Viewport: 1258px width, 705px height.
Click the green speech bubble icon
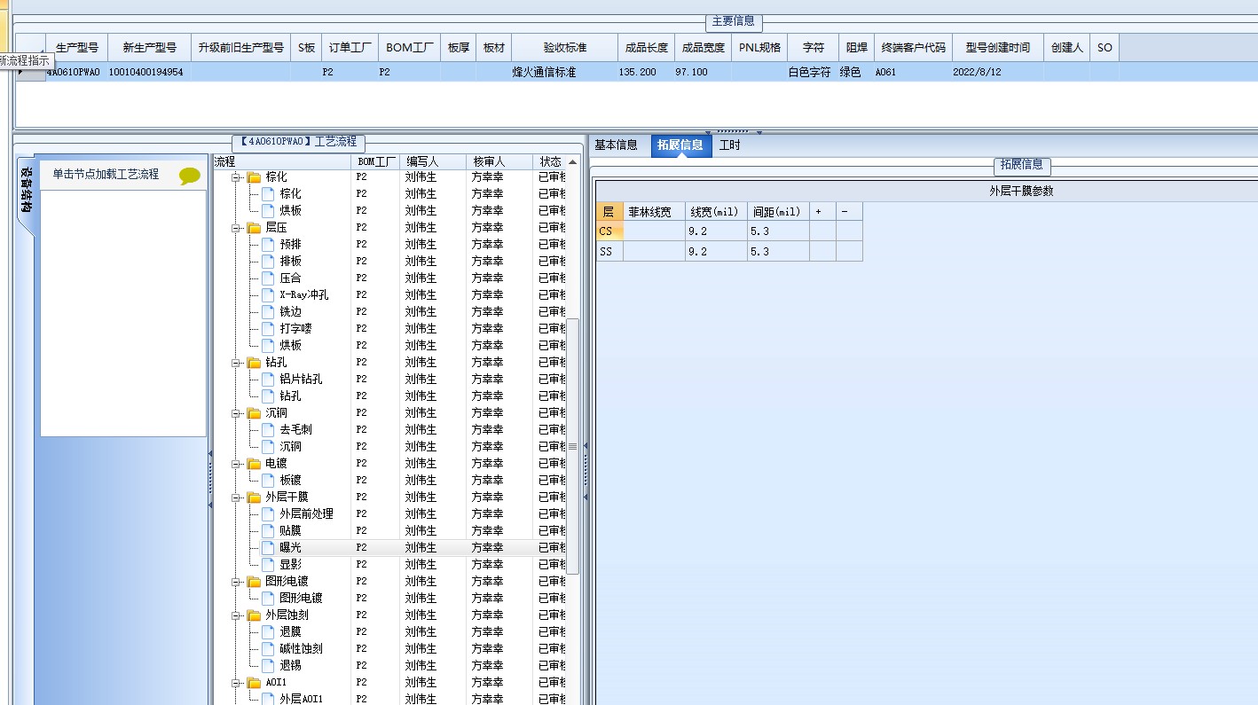click(190, 176)
